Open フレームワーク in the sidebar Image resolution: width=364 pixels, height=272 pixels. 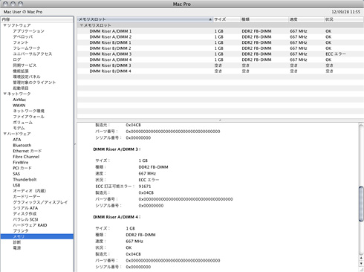pos(27,48)
